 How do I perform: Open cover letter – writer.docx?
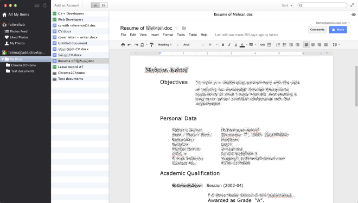tap(80, 37)
